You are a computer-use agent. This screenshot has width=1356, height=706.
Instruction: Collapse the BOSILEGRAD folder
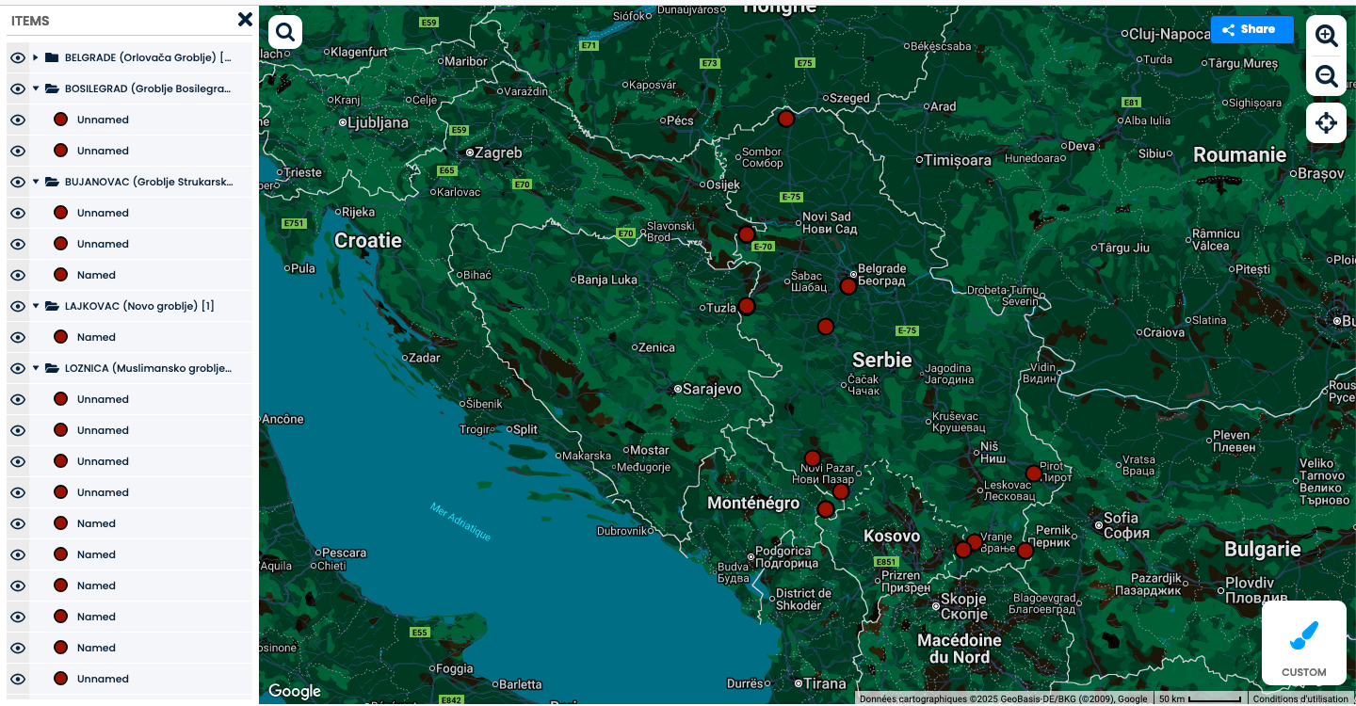tap(36, 89)
